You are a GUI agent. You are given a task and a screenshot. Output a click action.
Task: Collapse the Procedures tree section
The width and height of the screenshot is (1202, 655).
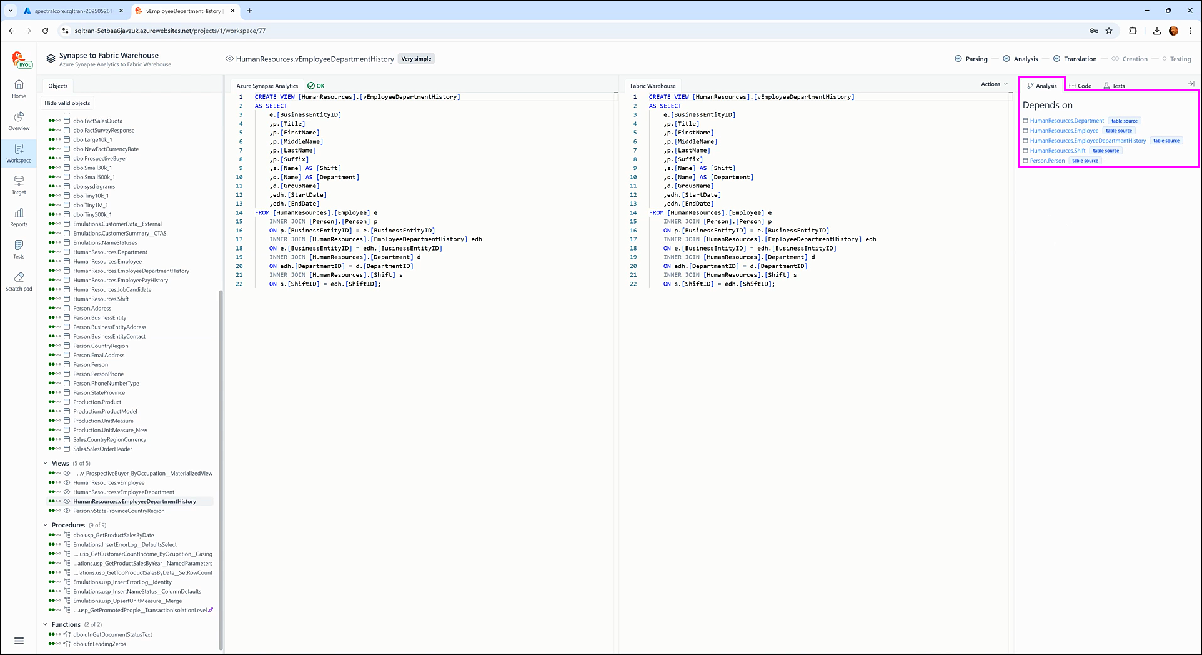[46, 525]
